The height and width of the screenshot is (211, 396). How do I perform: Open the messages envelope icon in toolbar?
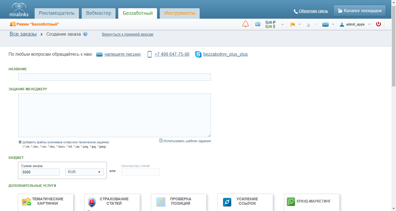pos(326,24)
